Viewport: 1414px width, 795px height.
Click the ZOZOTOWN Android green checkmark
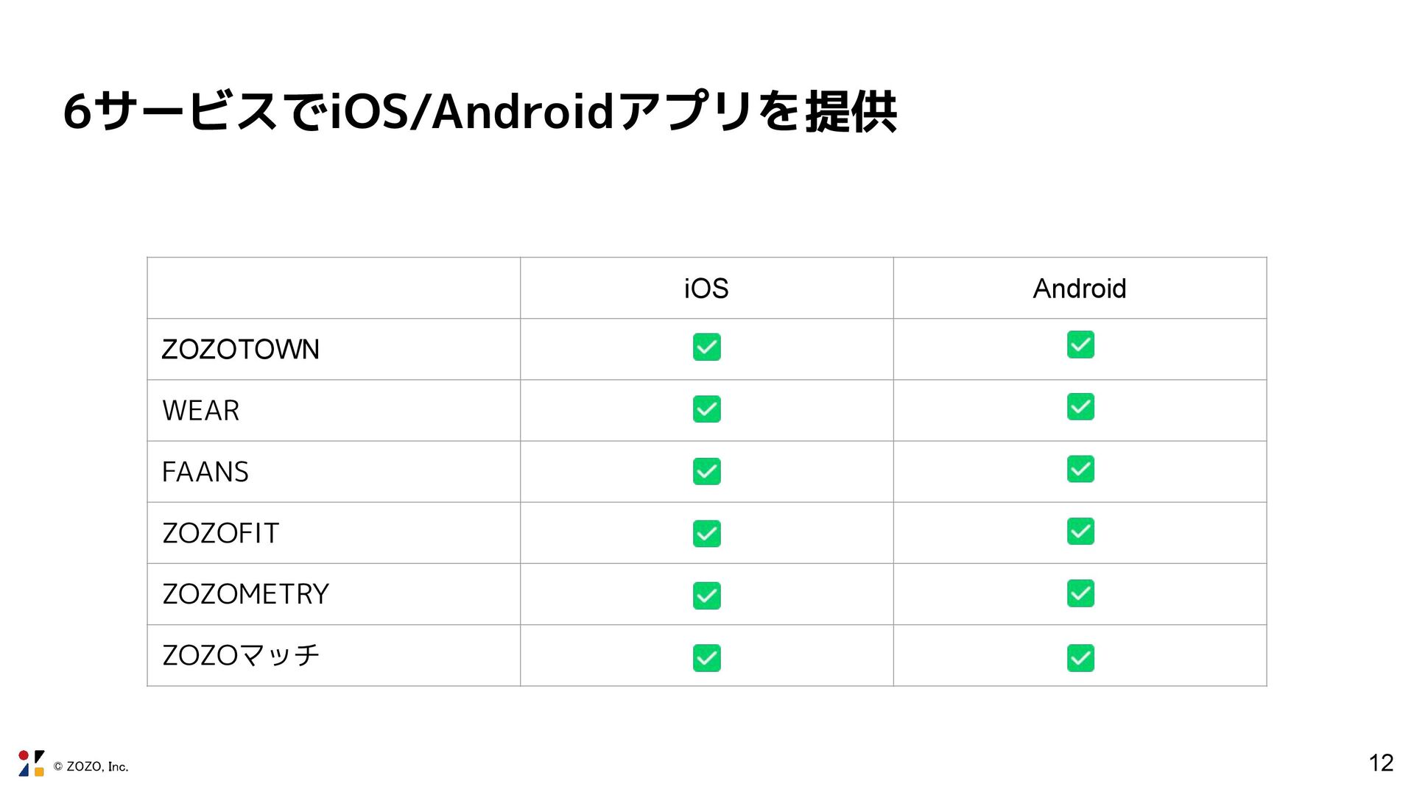(1080, 344)
